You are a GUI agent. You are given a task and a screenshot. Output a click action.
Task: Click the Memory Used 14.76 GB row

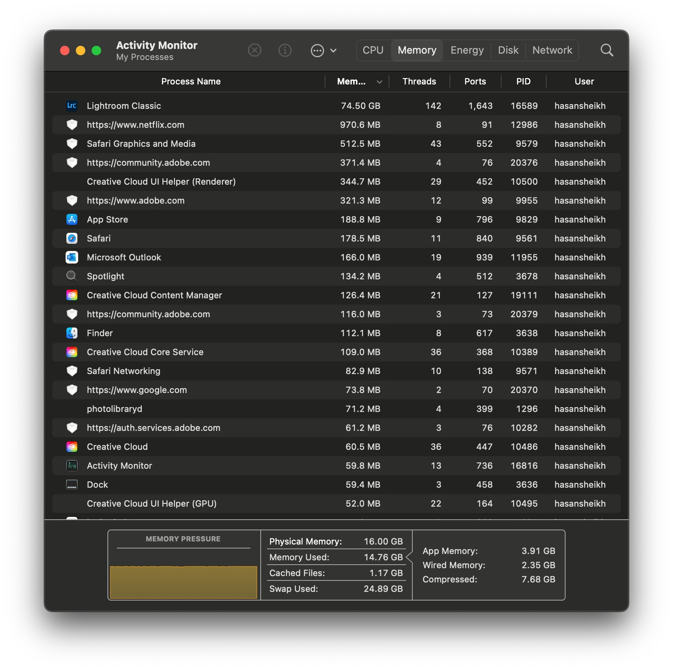(336, 557)
